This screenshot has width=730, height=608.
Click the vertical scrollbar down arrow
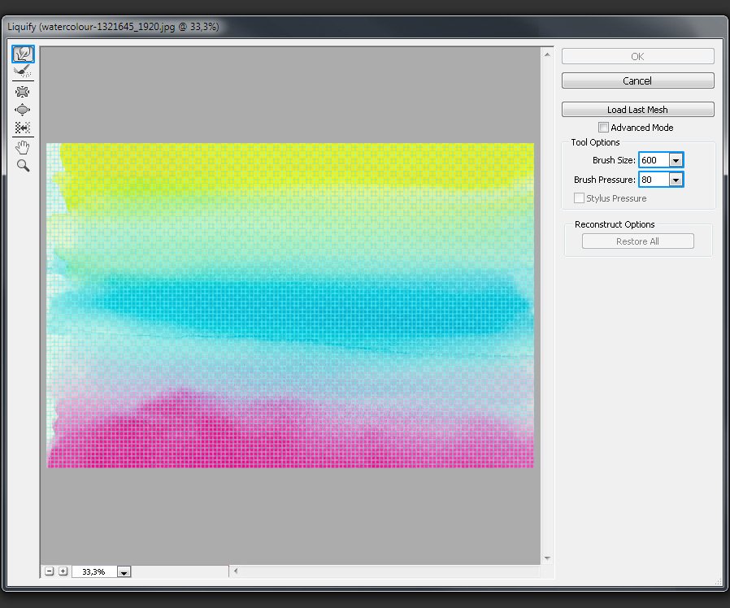547,558
